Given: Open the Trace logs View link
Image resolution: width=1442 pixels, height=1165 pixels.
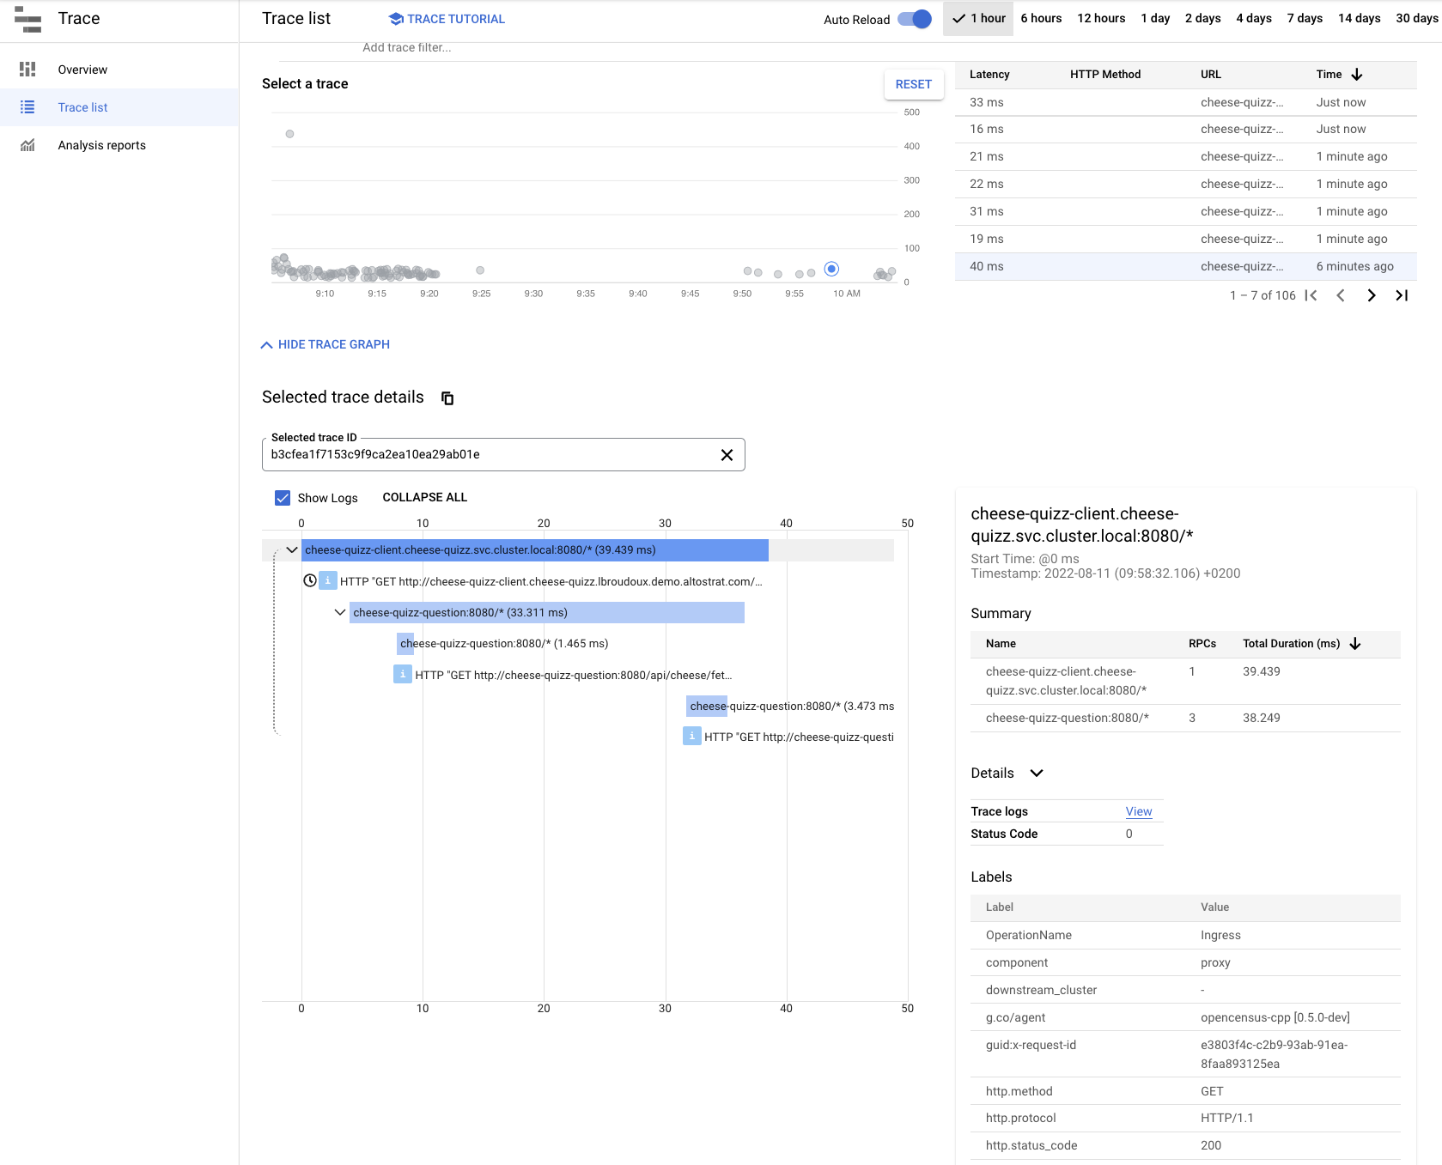Looking at the screenshot, I should pos(1139,811).
